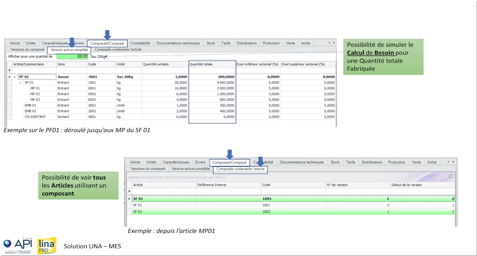Click the filter row icon in upper grid
The image size is (477, 256).
9,70
